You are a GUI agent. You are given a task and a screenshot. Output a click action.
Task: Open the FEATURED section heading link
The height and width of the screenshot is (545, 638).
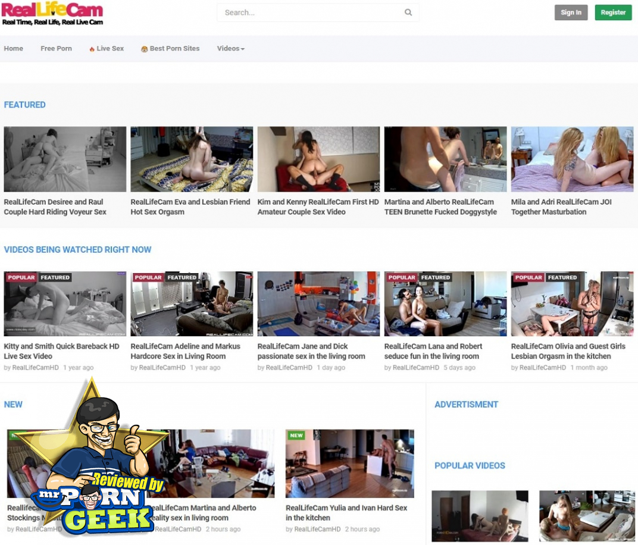(x=25, y=105)
